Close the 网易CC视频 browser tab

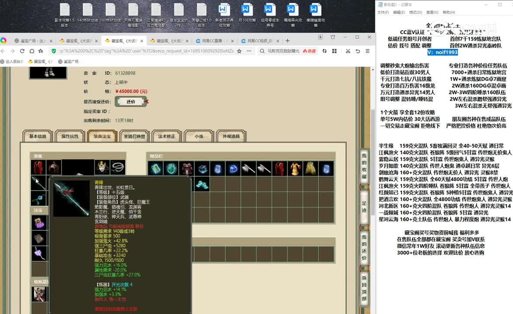pyautogui.click(x=277, y=41)
